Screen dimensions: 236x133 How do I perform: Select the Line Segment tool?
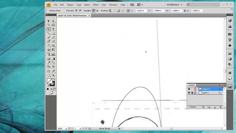[49, 33]
